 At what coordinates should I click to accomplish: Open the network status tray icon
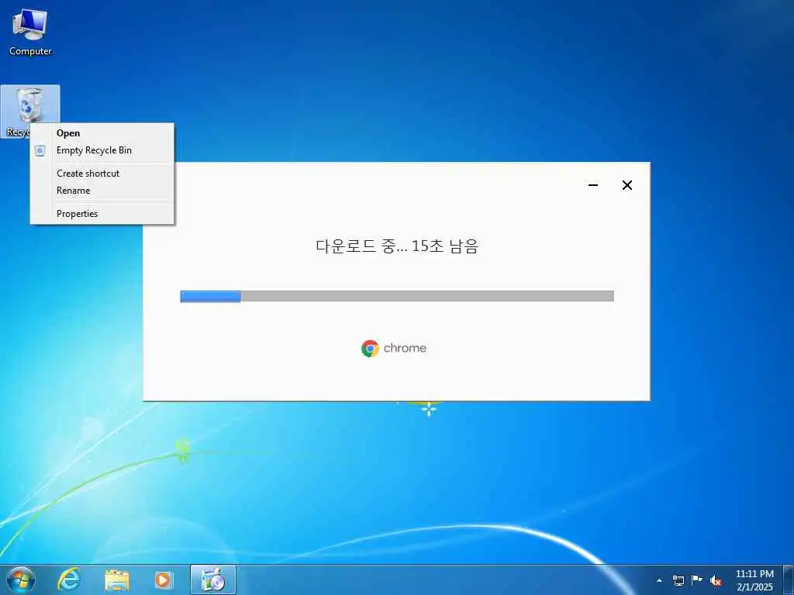coord(678,580)
